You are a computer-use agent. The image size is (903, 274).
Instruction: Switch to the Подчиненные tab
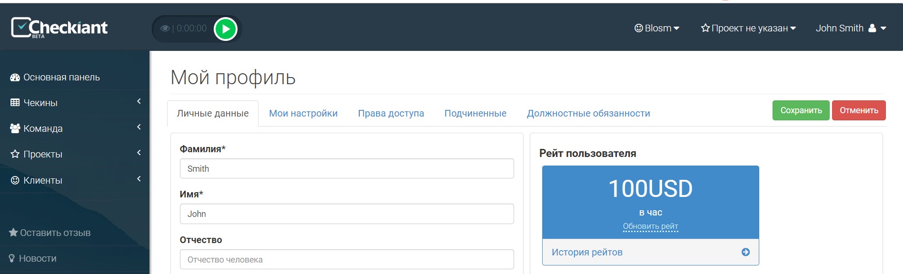475,113
